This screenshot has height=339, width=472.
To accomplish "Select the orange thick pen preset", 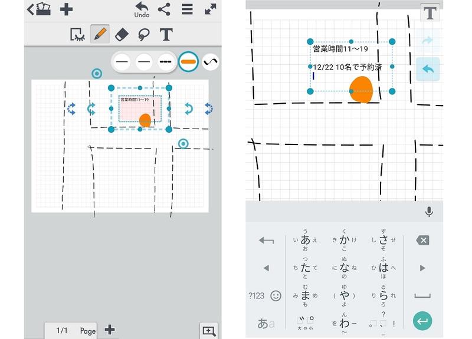I will pos(188,61).
